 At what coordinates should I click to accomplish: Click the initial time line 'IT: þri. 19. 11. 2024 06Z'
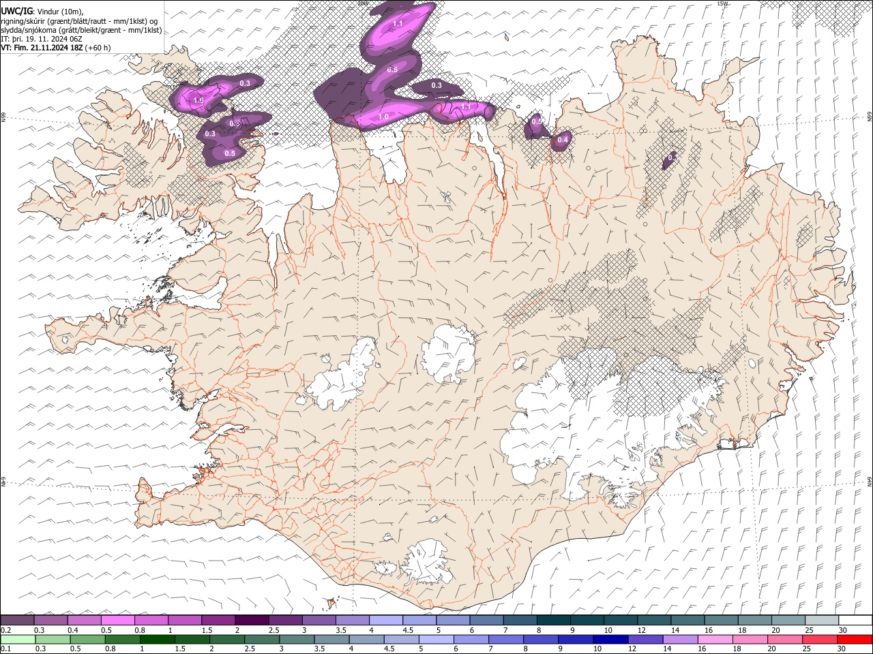tap(42, 39)
